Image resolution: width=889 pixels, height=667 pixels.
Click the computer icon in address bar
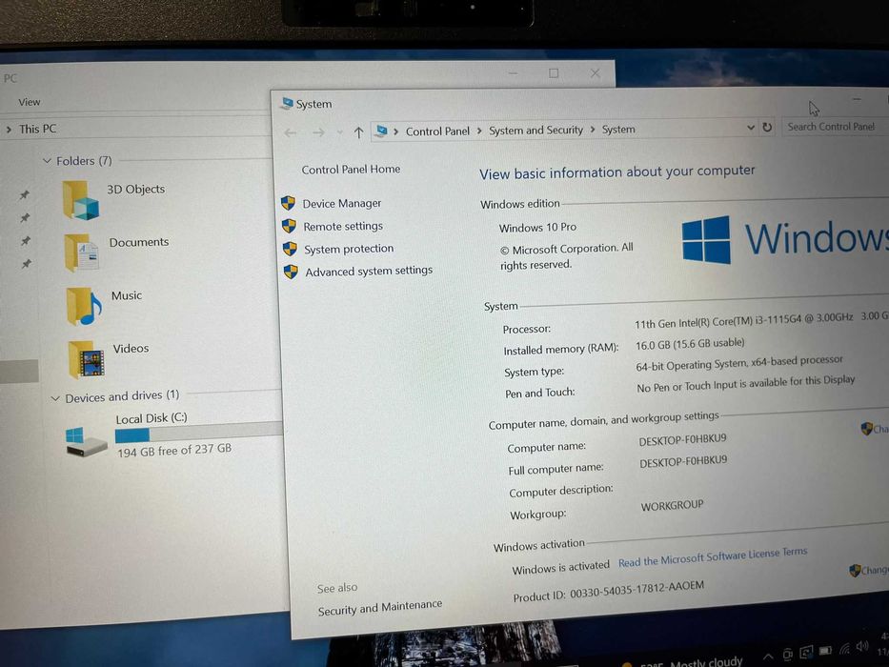pyautogui.click(x=381, y=131)
